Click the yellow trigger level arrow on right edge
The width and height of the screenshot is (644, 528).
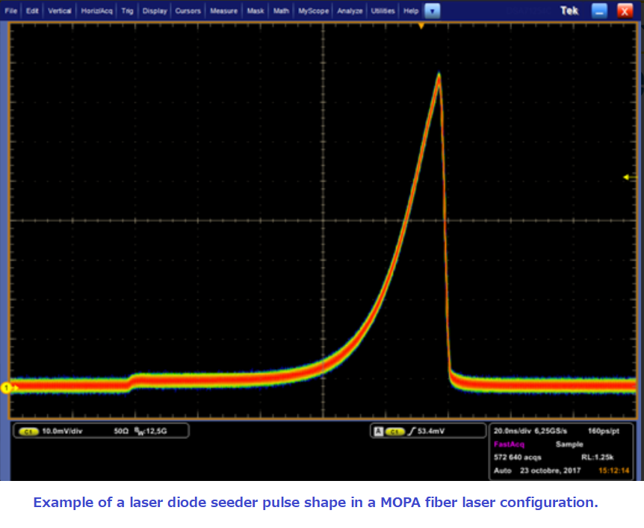pos(627,177)
